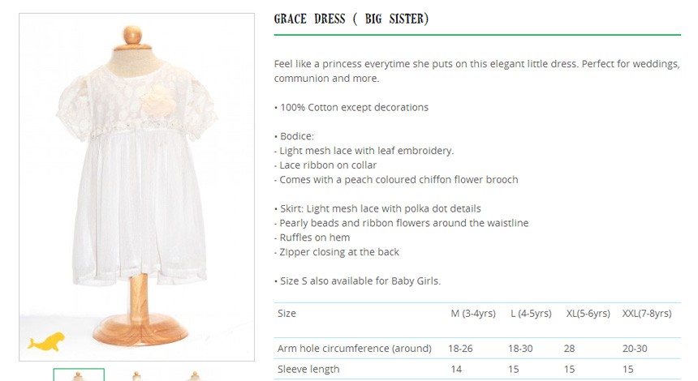This screenshot has width=698, height=381.
Task: Click the 18-26 arm hole value
Action: [460, 349]
